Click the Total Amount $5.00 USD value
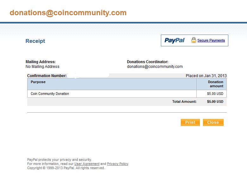This screenshot has height=184, width=247. 215,102
